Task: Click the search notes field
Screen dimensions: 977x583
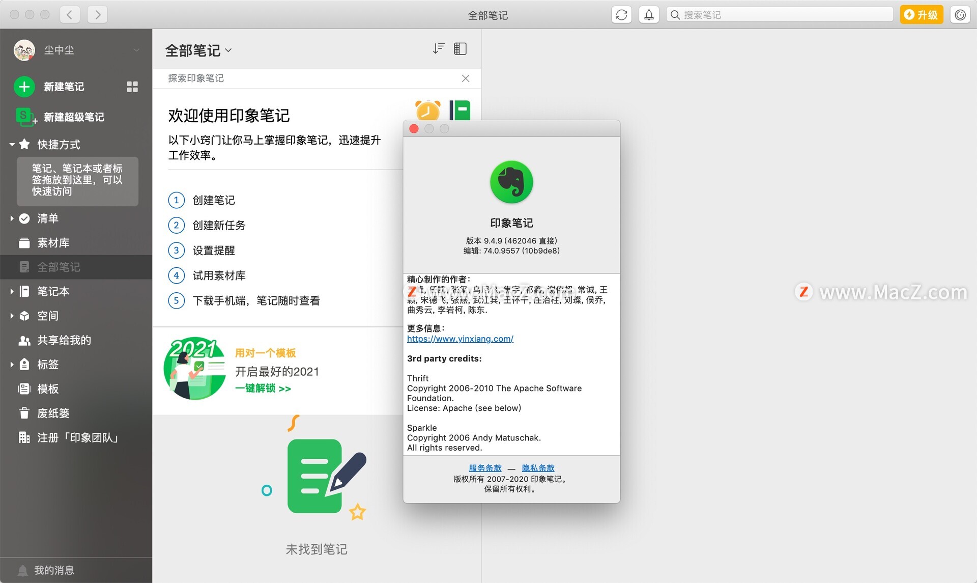Action: tap(780, 15)
